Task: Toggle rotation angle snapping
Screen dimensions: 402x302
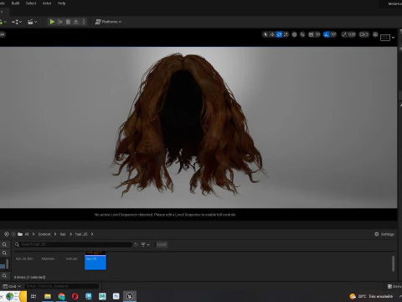Action: [x=326, y=34]
